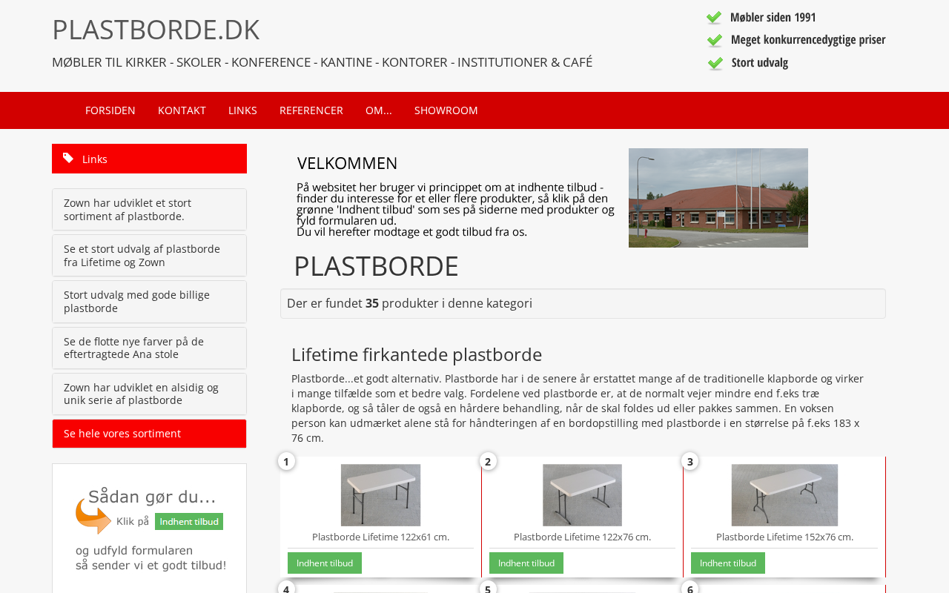
Task: Open Plastborde Lifetime 122x61 cm thumbnail
Action: pos(380,495)
